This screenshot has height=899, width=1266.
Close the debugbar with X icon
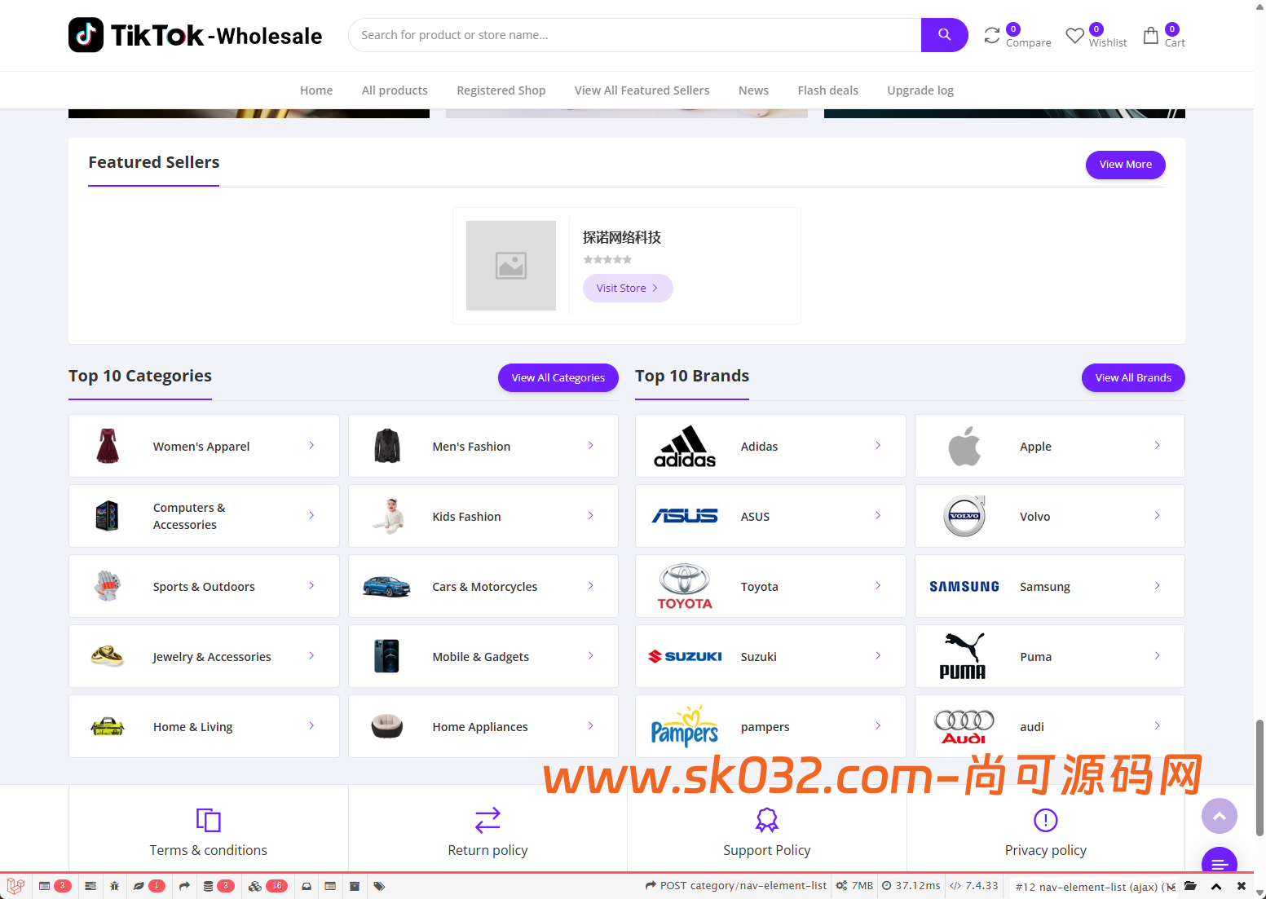pyautogui.click(x=1242, y=886)
